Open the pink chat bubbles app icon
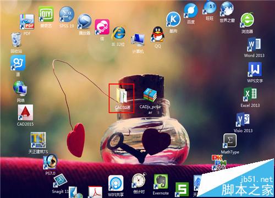Viewport: 275px width, 198px height. 102,27
